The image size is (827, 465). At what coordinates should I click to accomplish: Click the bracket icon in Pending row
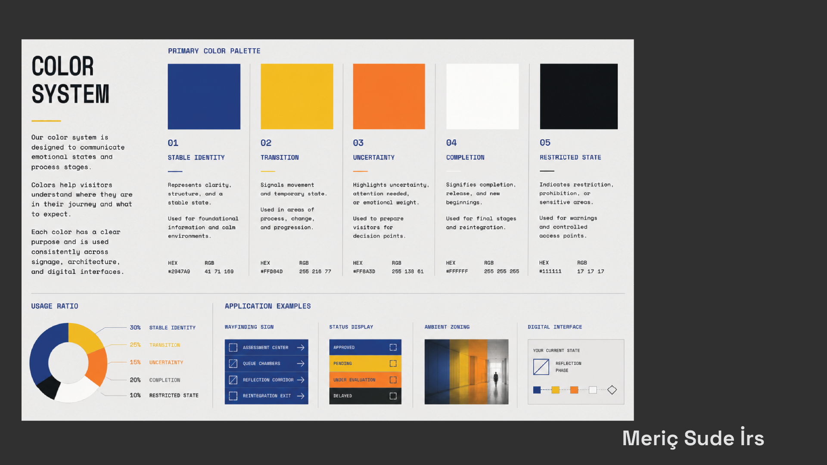tap(393, 364)
